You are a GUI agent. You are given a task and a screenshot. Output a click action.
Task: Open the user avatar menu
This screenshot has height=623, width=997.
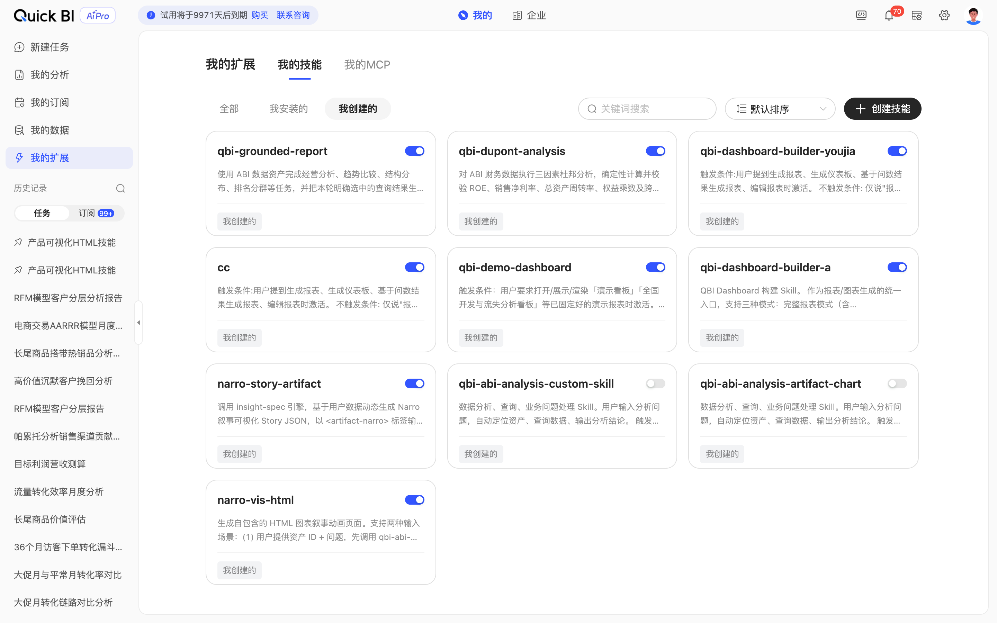[973, 16]
